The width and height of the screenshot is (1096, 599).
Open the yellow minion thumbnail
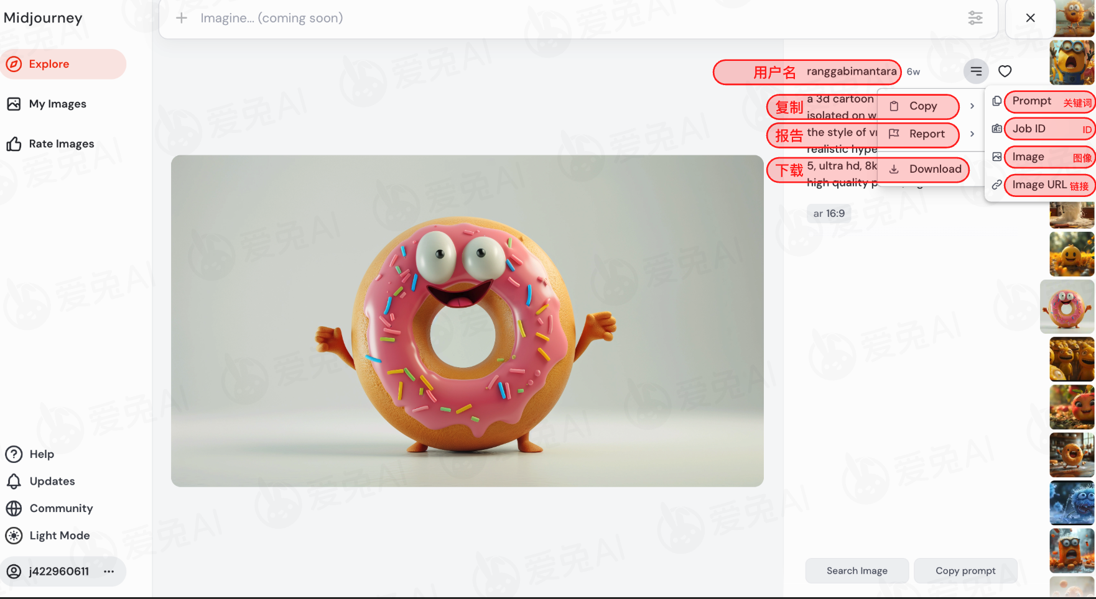[x=1072, y=62]
